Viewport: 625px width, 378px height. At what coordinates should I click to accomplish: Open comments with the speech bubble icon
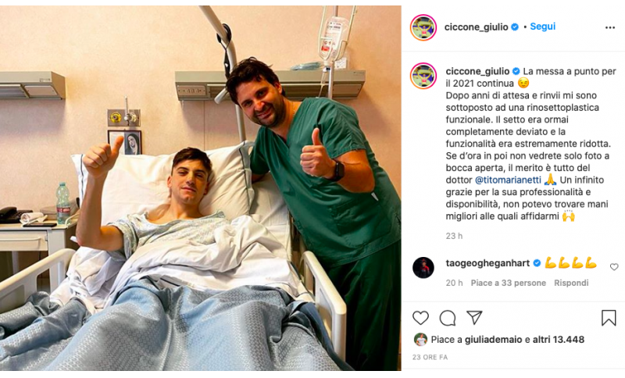click(x=447, y=318)
